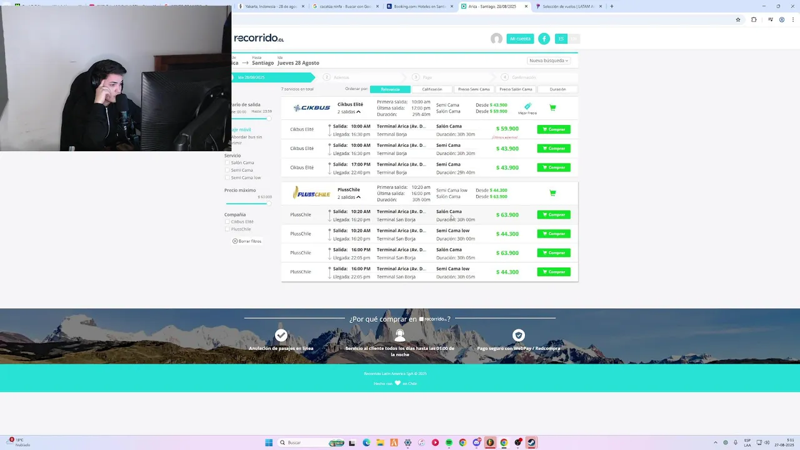Collapse Cikbus Elité 2 salidas list

pyautogui.click(x=349, y=112)
